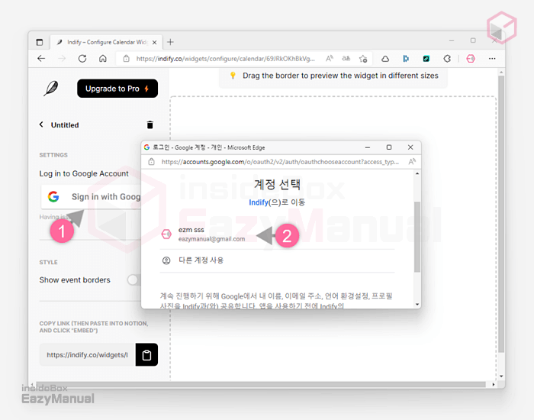Refresh the Indify page
534x420 pixels.
[x=82, y=59]
